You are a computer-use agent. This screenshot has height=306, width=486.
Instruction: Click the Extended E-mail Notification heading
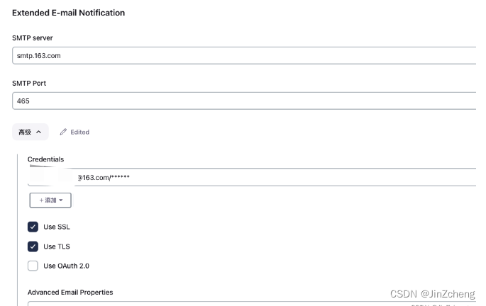pos(69,13)
